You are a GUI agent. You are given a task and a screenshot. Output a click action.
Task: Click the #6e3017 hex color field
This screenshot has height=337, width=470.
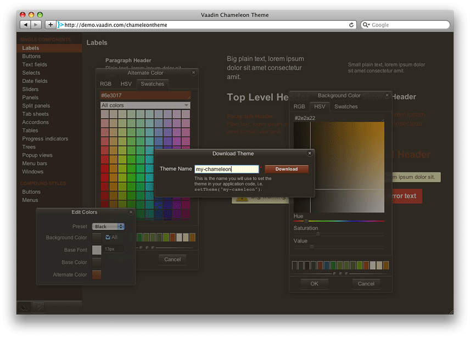(145, 96)
